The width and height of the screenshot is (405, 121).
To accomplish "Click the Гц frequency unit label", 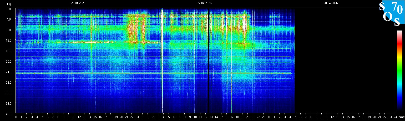I will [9, 4].
